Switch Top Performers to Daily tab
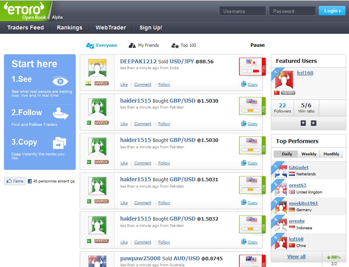The width and height of the screenshot is (349, 267). (285, 154)
